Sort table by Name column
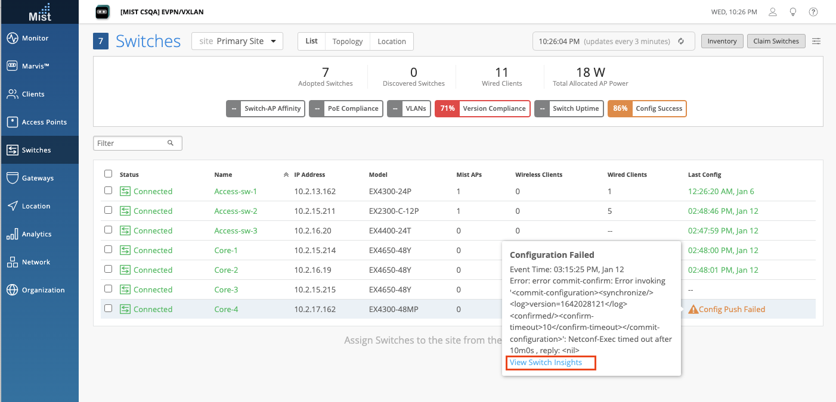836x402 pixels. click(224, 174)
